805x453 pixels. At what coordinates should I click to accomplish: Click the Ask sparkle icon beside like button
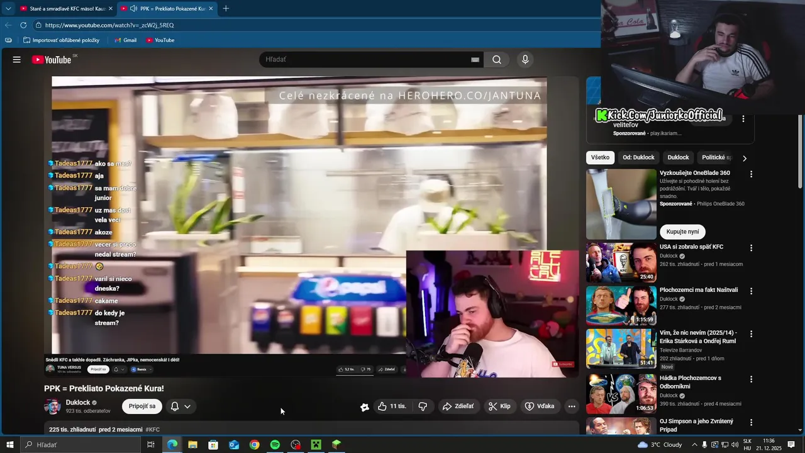point(364,407)
